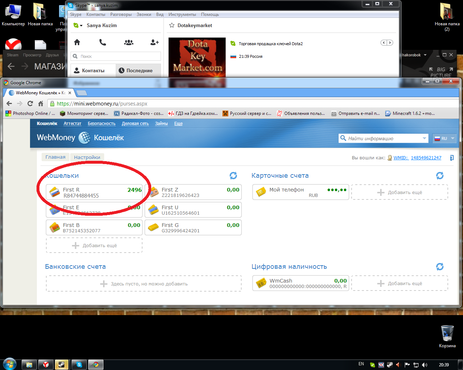Add another purse with Добавить ещё
The height and width of the screenshot is (370, 463).
pos(94,245)
